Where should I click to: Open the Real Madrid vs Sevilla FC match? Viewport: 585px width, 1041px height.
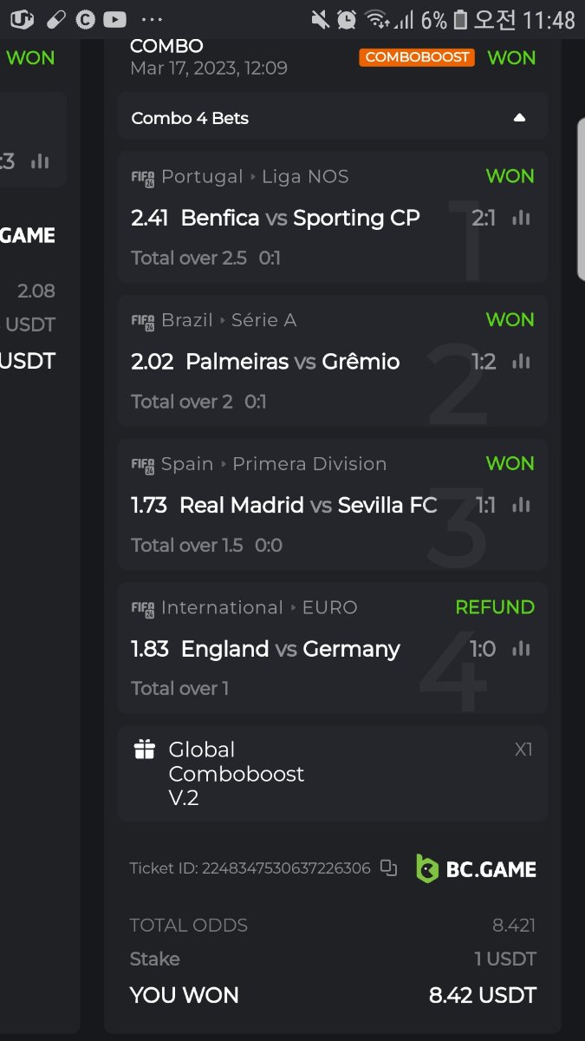point(308,505)
